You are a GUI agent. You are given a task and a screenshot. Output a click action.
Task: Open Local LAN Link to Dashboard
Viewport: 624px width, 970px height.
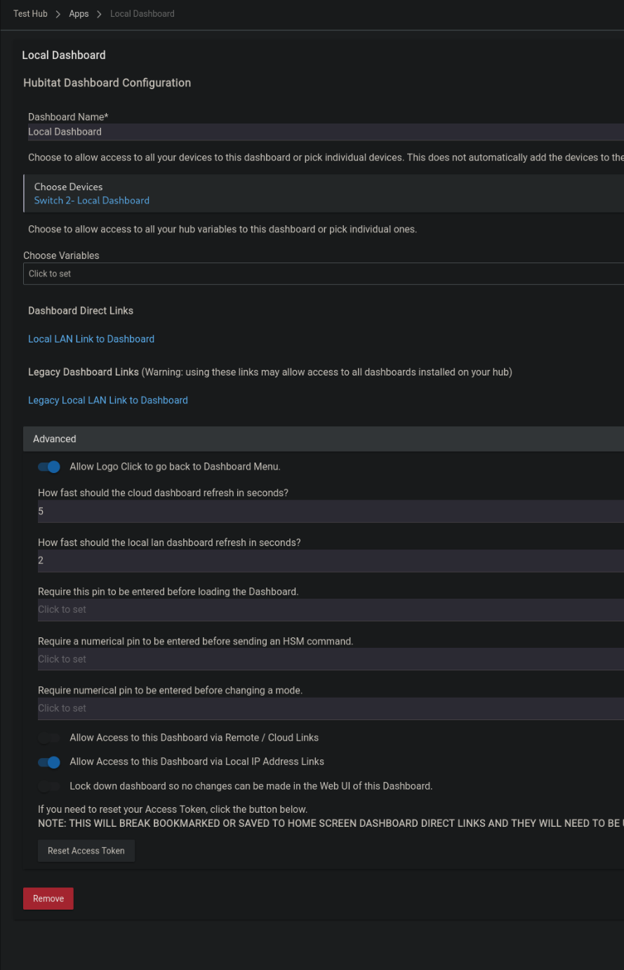pos(91,339)
